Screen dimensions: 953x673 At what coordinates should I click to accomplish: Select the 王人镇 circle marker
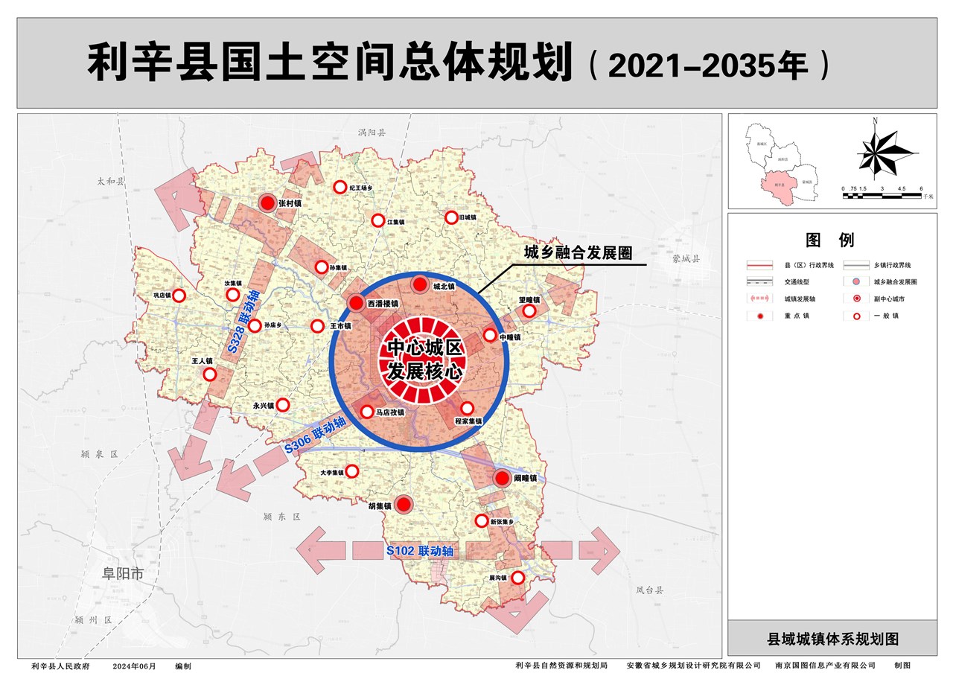point(211,374)
